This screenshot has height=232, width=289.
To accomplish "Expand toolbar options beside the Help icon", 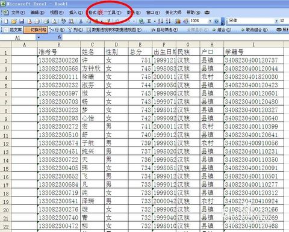I will click(222, 21).
